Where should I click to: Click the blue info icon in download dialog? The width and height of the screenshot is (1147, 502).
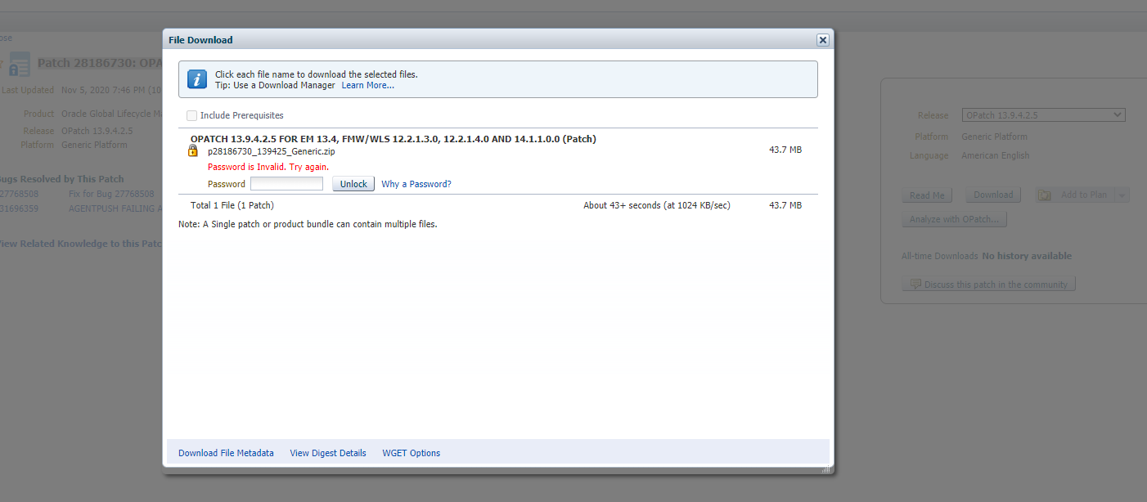196,78
